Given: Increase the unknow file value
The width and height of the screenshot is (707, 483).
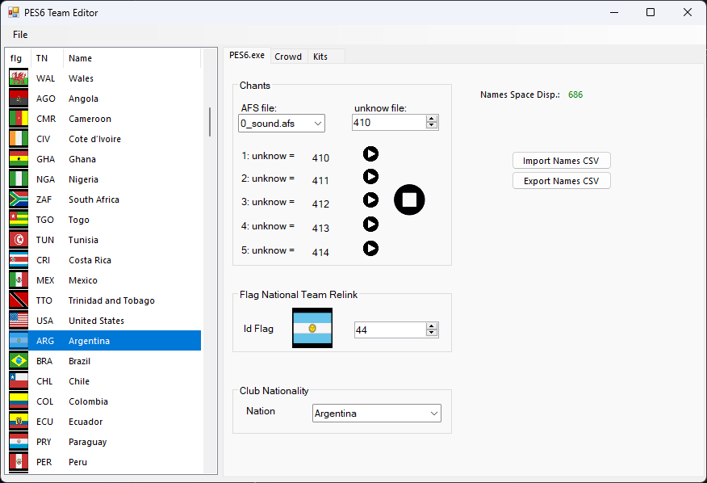Looking at the screenshot, I should click(432, 119).
